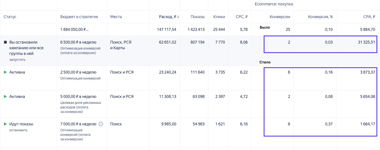Click green play icon of 5 000 ₽ campaign
The height and width of the screenshot is (150, 380).
point(5,97)
